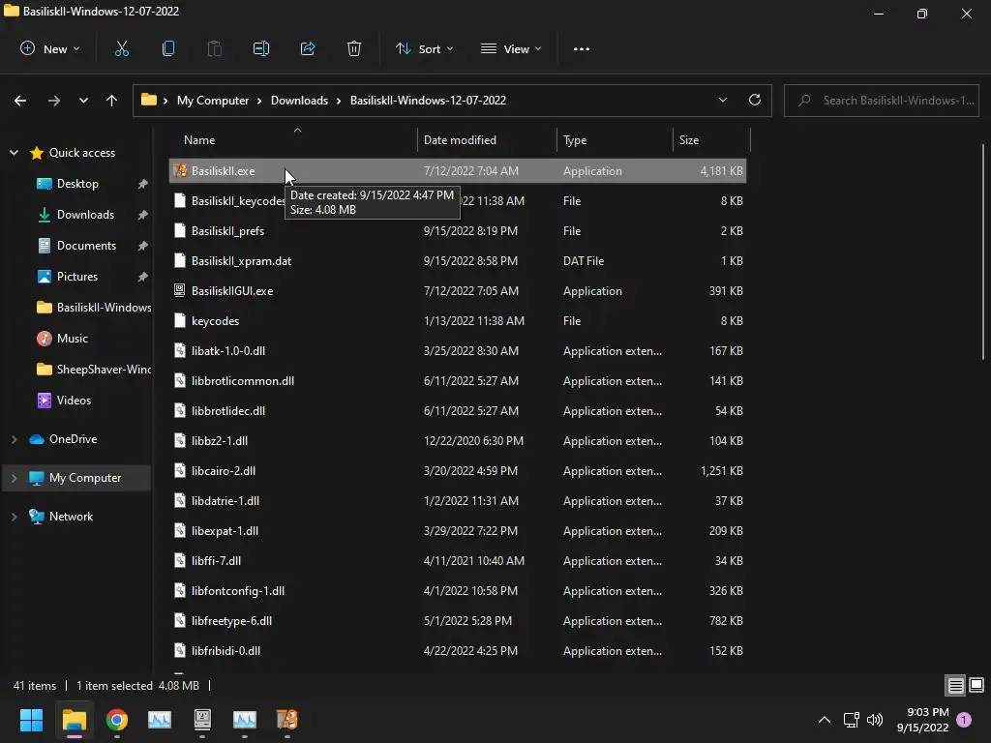
Task: Click the search box for this folder
Action: [881, 101]
